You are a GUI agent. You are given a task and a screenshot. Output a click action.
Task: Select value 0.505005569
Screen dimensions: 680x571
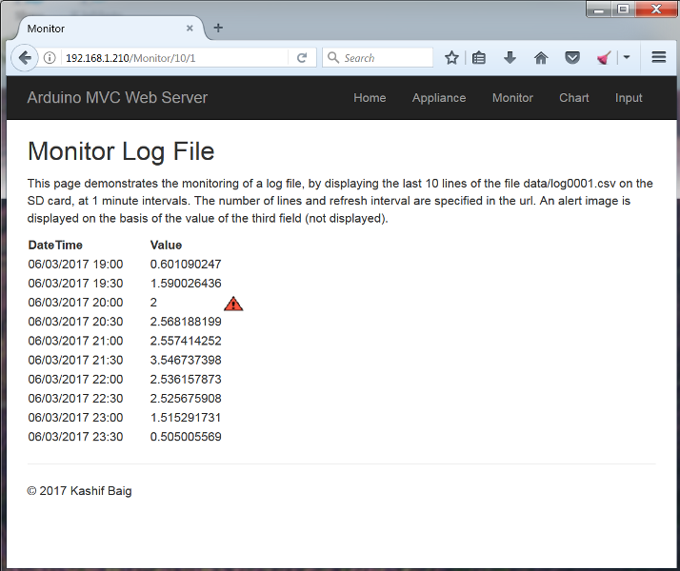(186, 437)
